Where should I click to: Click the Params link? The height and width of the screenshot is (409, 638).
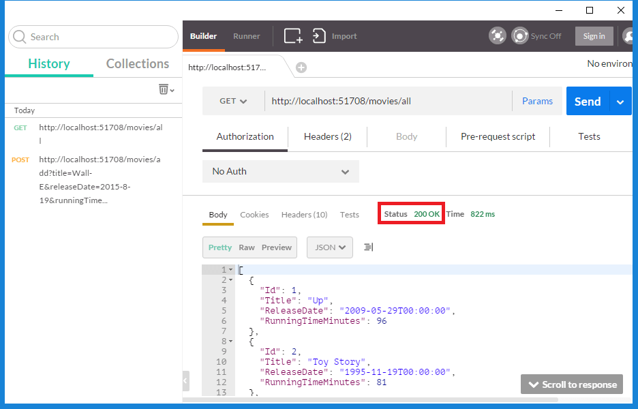537,100
